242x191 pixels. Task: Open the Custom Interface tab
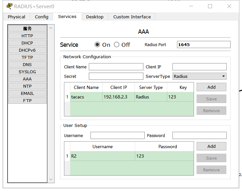tap(132, 17)
